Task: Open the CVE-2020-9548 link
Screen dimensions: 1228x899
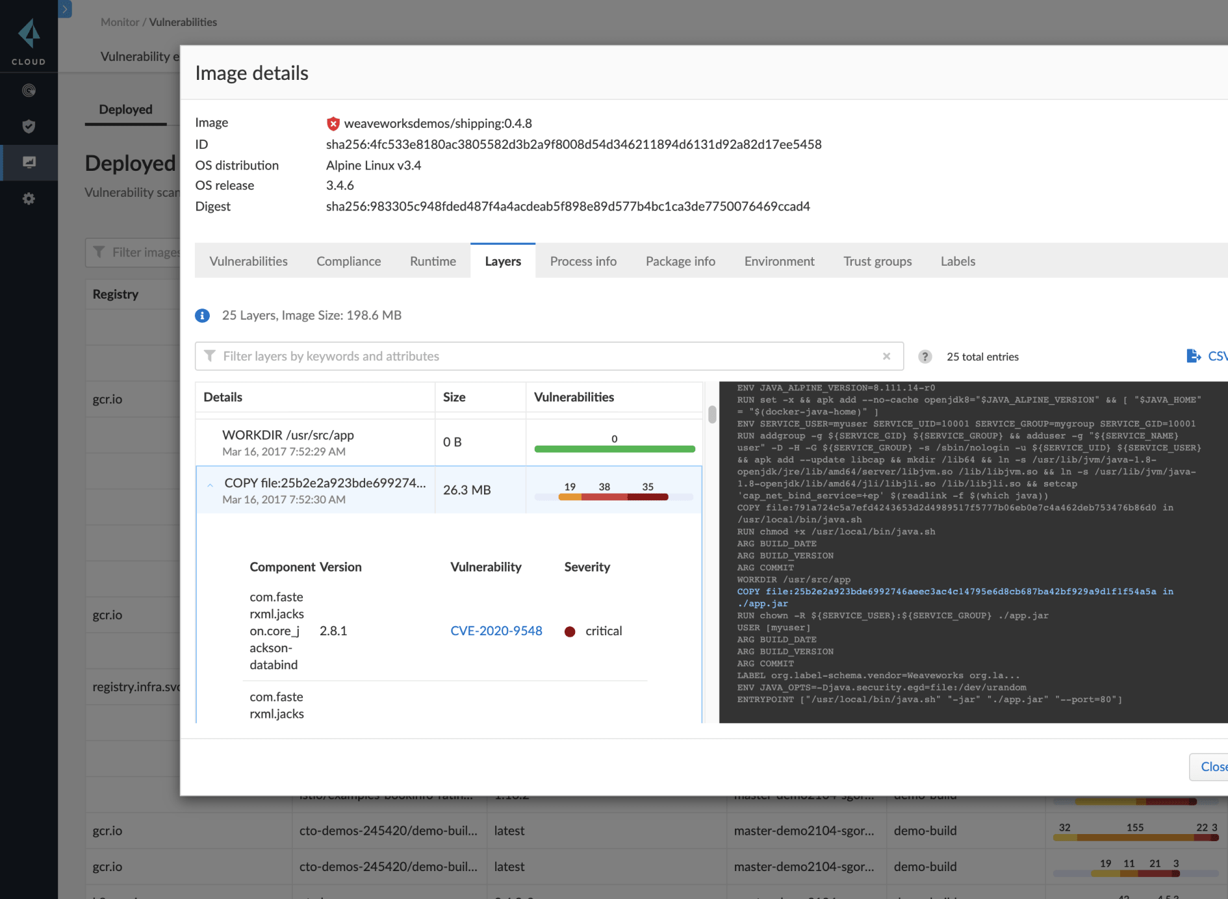Action: click(x=496, y=631)
